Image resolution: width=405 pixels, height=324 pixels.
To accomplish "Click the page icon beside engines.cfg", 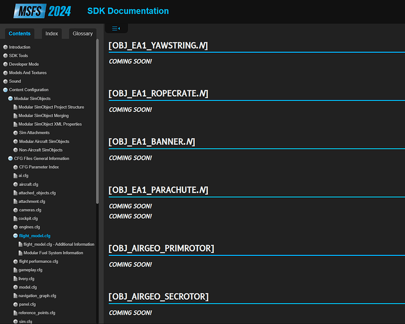I will (x=15, y=227).
